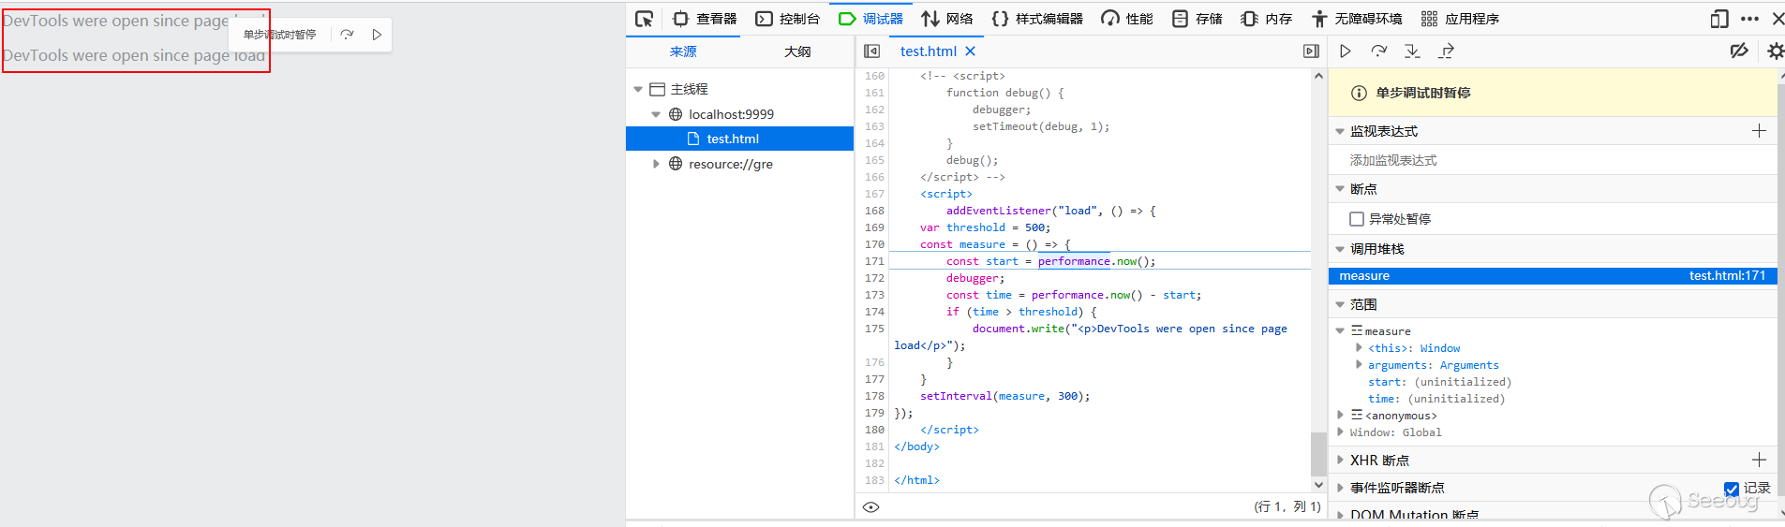Click the responsive design mode icon
Screen dimensions: 1785x527
click(1718, 19)
